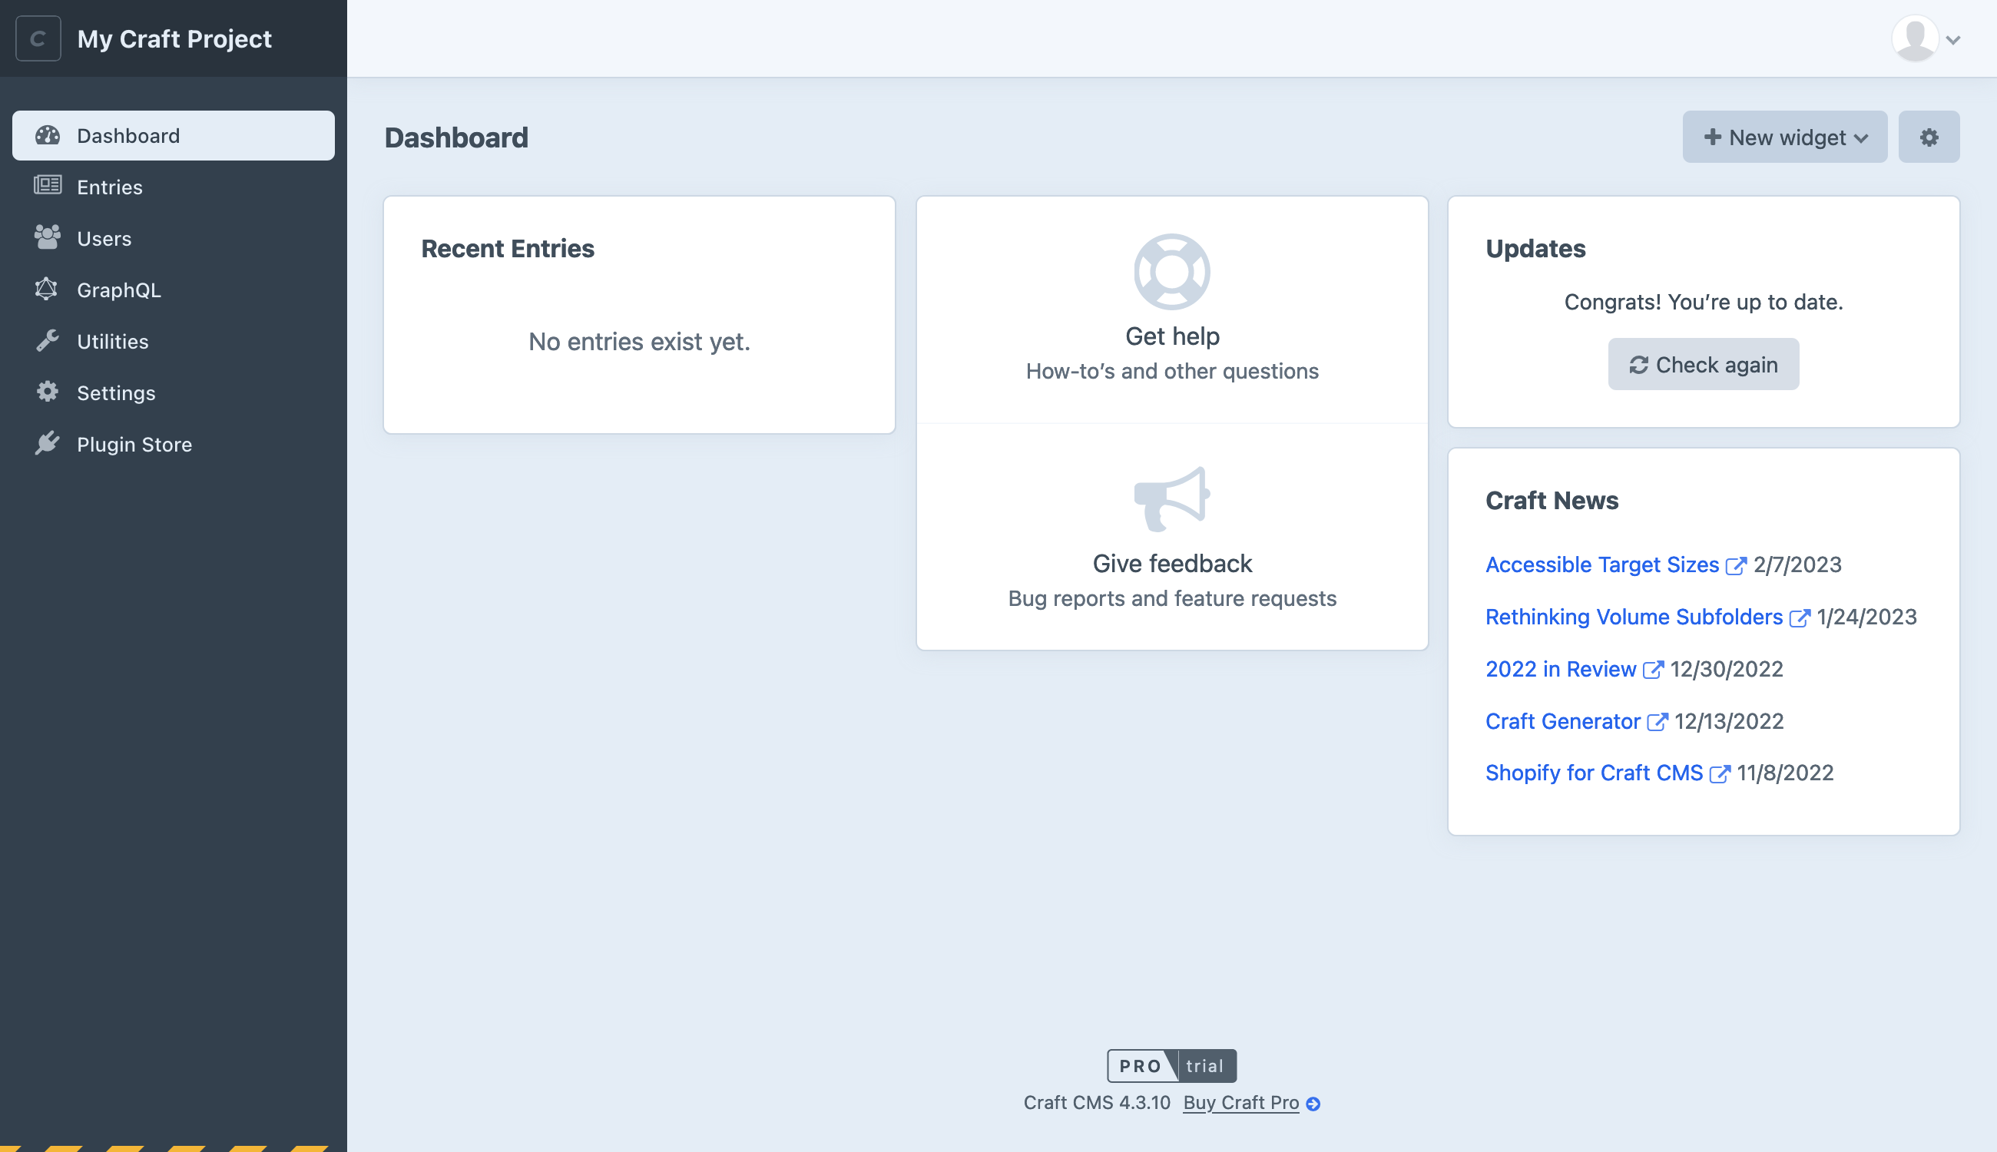Click external-link icon after 2022 in Review
The height and width of the screenshot is (1152, 1997).
click(1653, 670)
